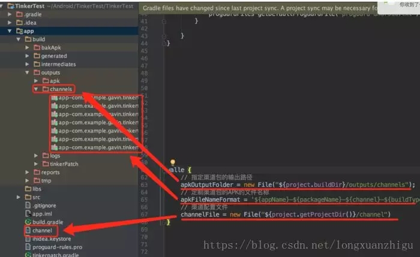420x257 pixels.
Task: Click the TinkerTest project root icon
Action: (x=10, y=5)
